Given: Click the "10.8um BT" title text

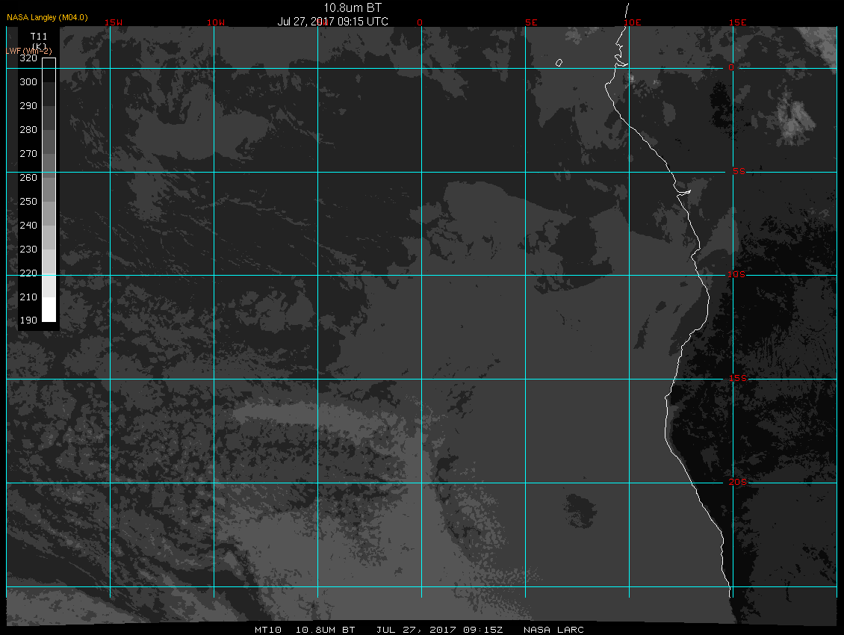Looking at the screenshot, I should point(353,7).
